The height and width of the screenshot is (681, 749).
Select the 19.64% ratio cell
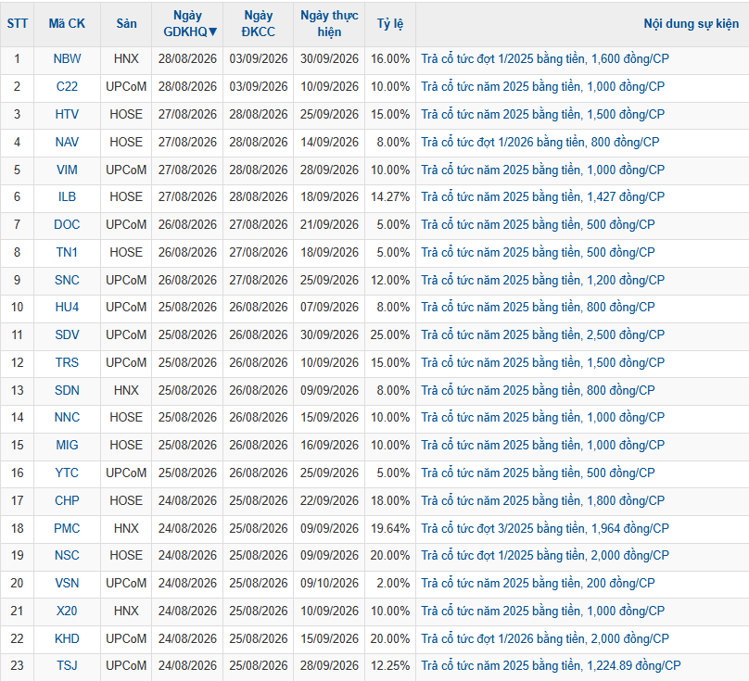(x=390, y=528)
